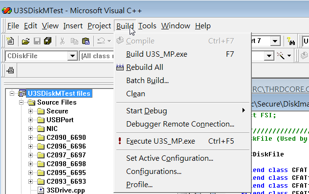The height and width of the screenshot is (194, 309).
Task: Click the WizardBar magic wand icon
Action: [x=281, y=56]
